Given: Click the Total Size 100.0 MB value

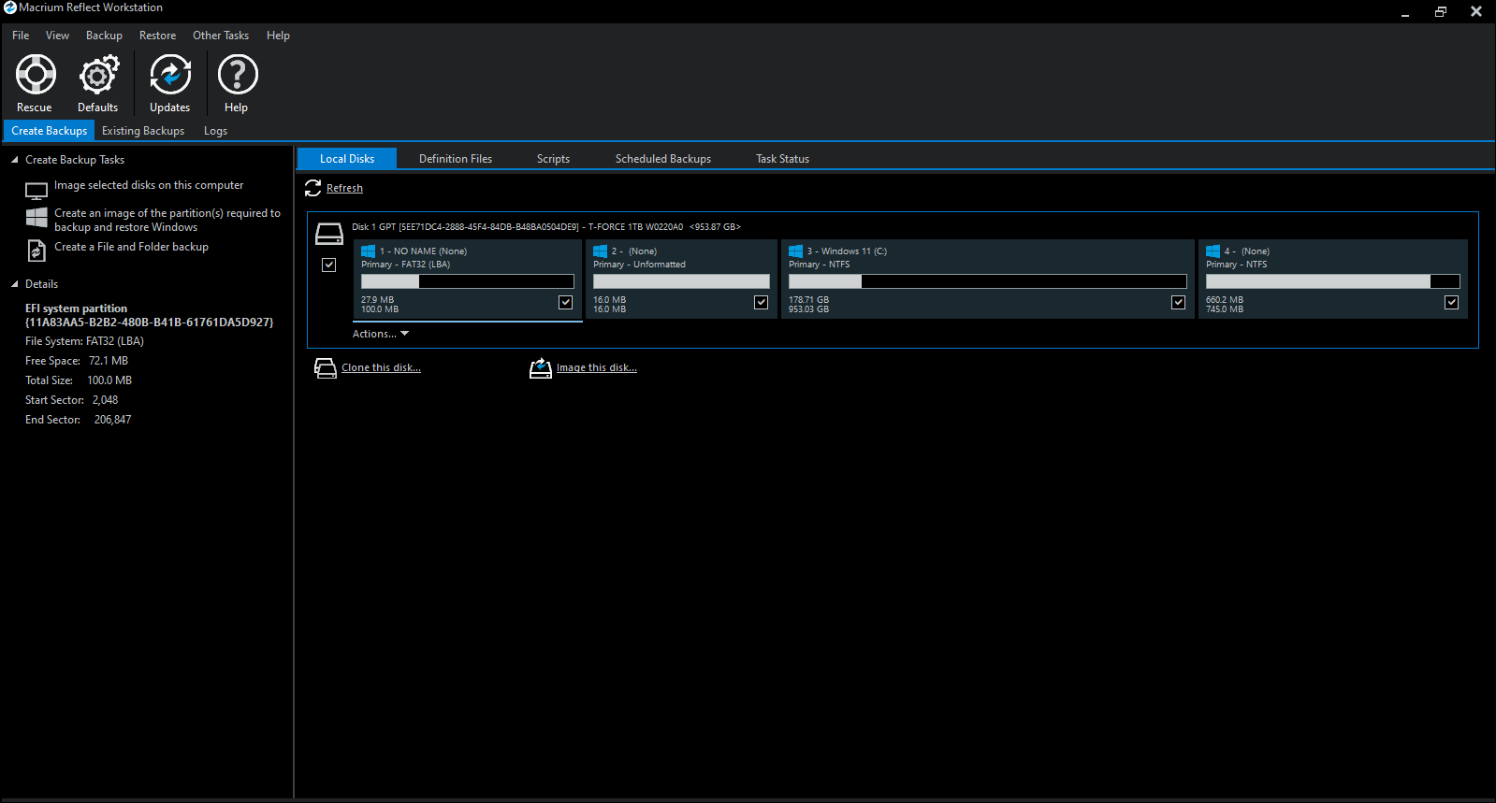Looking at the screenshot, I should coord(109,380).
